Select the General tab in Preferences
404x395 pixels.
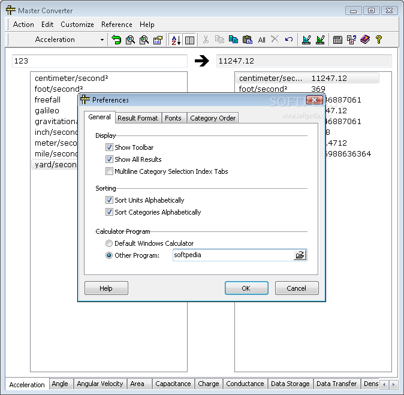tap(100, 117)
